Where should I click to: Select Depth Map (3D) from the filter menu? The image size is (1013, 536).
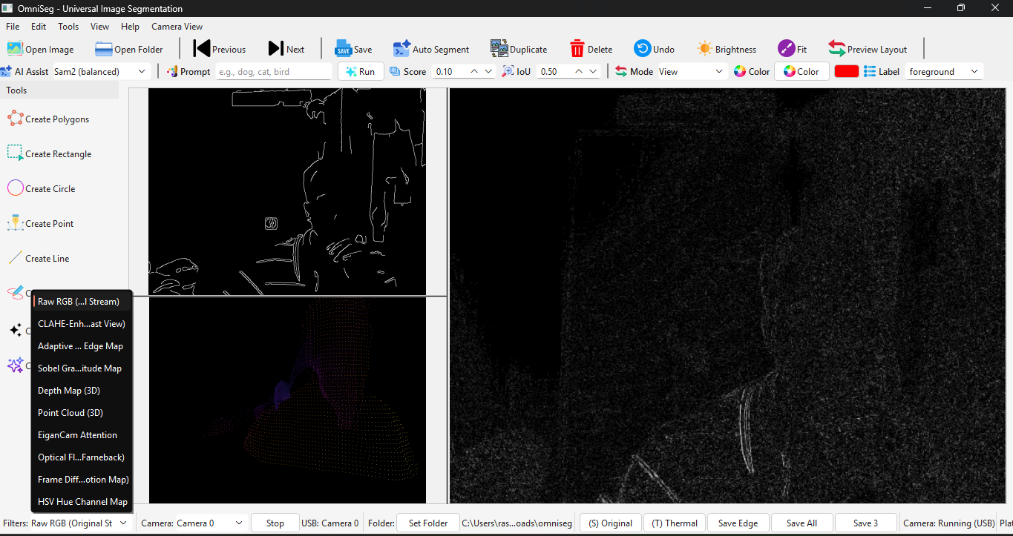point(69,390)
